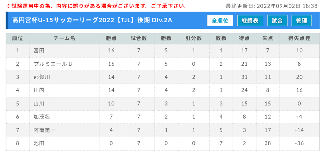Viewport: 329px width, 157px height.
Task: Click the 失点 column header
Action: (x=268, y=38)
